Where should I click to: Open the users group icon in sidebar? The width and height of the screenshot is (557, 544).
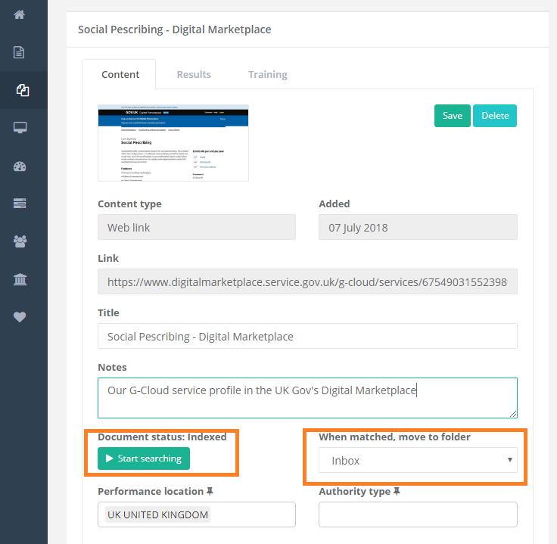(x=20, y=241)
